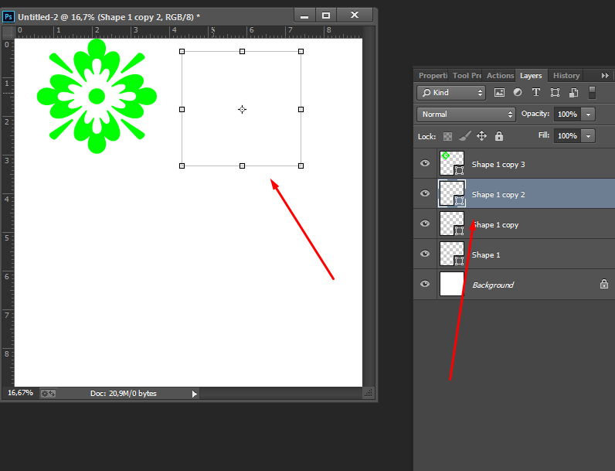
Task: Click the 16,67% zoom level field
Action: click(20, 393)
